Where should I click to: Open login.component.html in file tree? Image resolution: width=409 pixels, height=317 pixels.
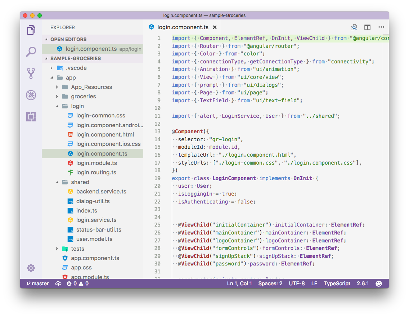105,135
